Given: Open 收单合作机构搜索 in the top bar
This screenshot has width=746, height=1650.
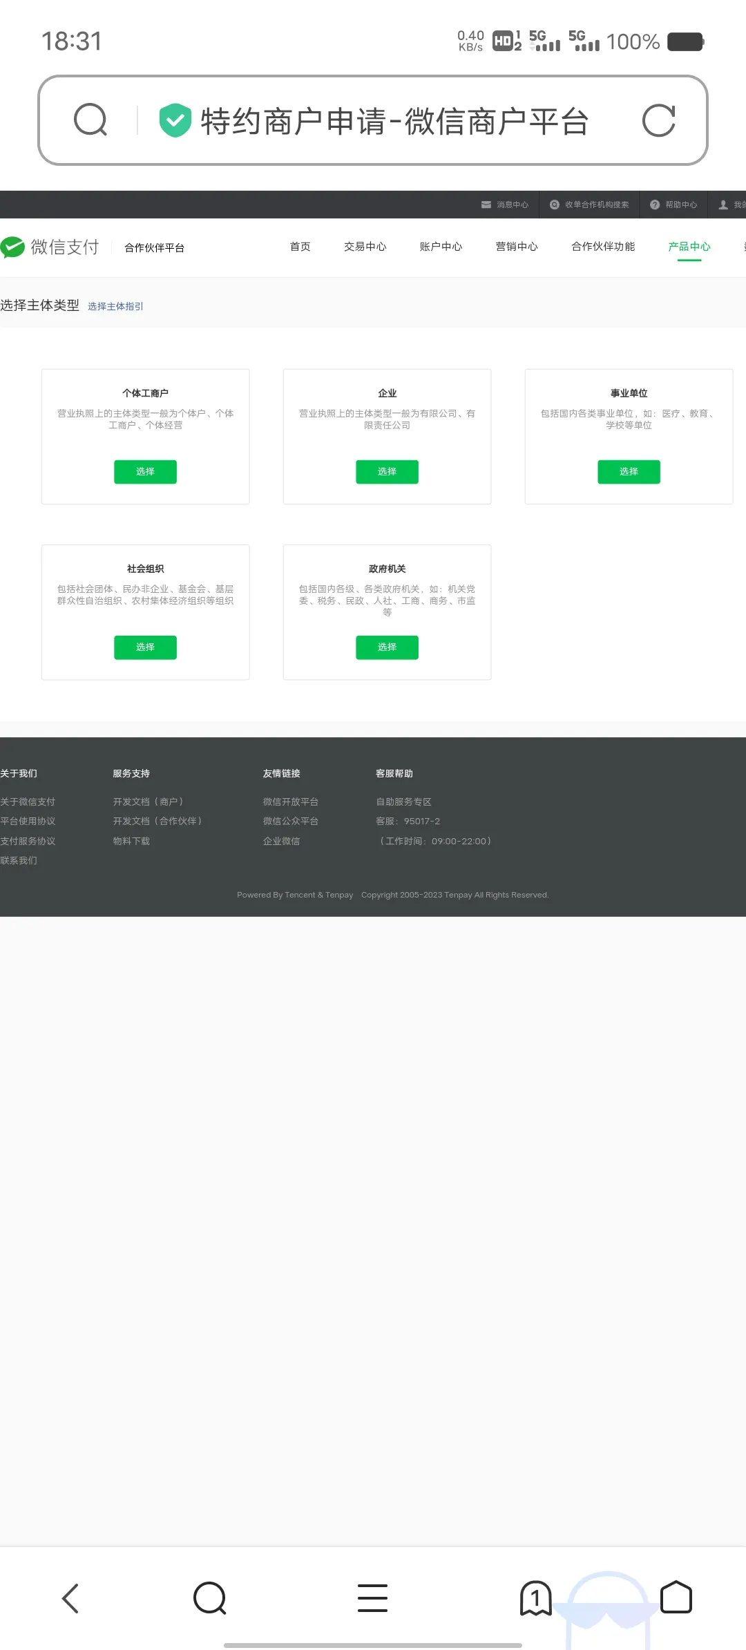Looking at the screenshot, I should (589, 205).
